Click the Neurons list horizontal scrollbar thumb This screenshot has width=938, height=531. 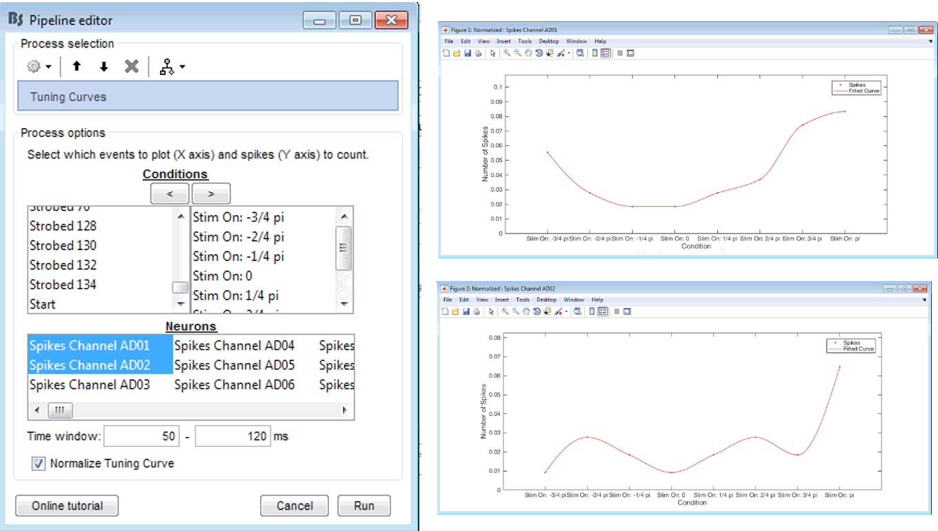(59, 410)
